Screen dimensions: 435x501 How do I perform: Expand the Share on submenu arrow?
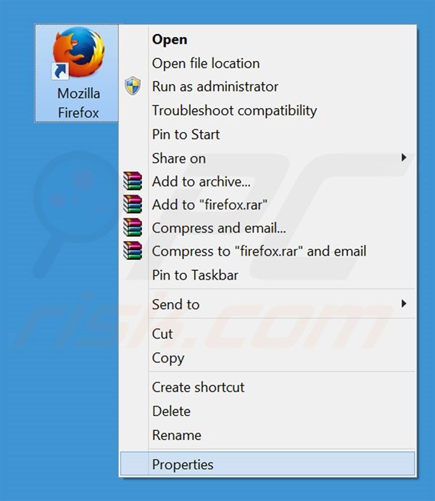[x=404, y=158]
